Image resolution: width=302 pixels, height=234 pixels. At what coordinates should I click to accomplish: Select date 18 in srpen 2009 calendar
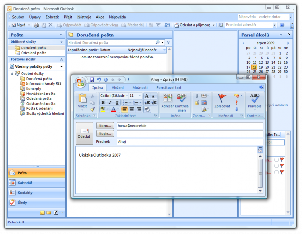pyautogui.click(x=255, y=67)
